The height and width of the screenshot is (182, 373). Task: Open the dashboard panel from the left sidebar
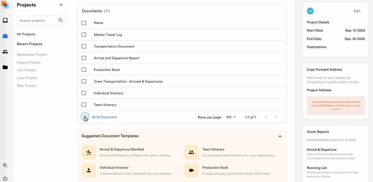tap(5, 20)
